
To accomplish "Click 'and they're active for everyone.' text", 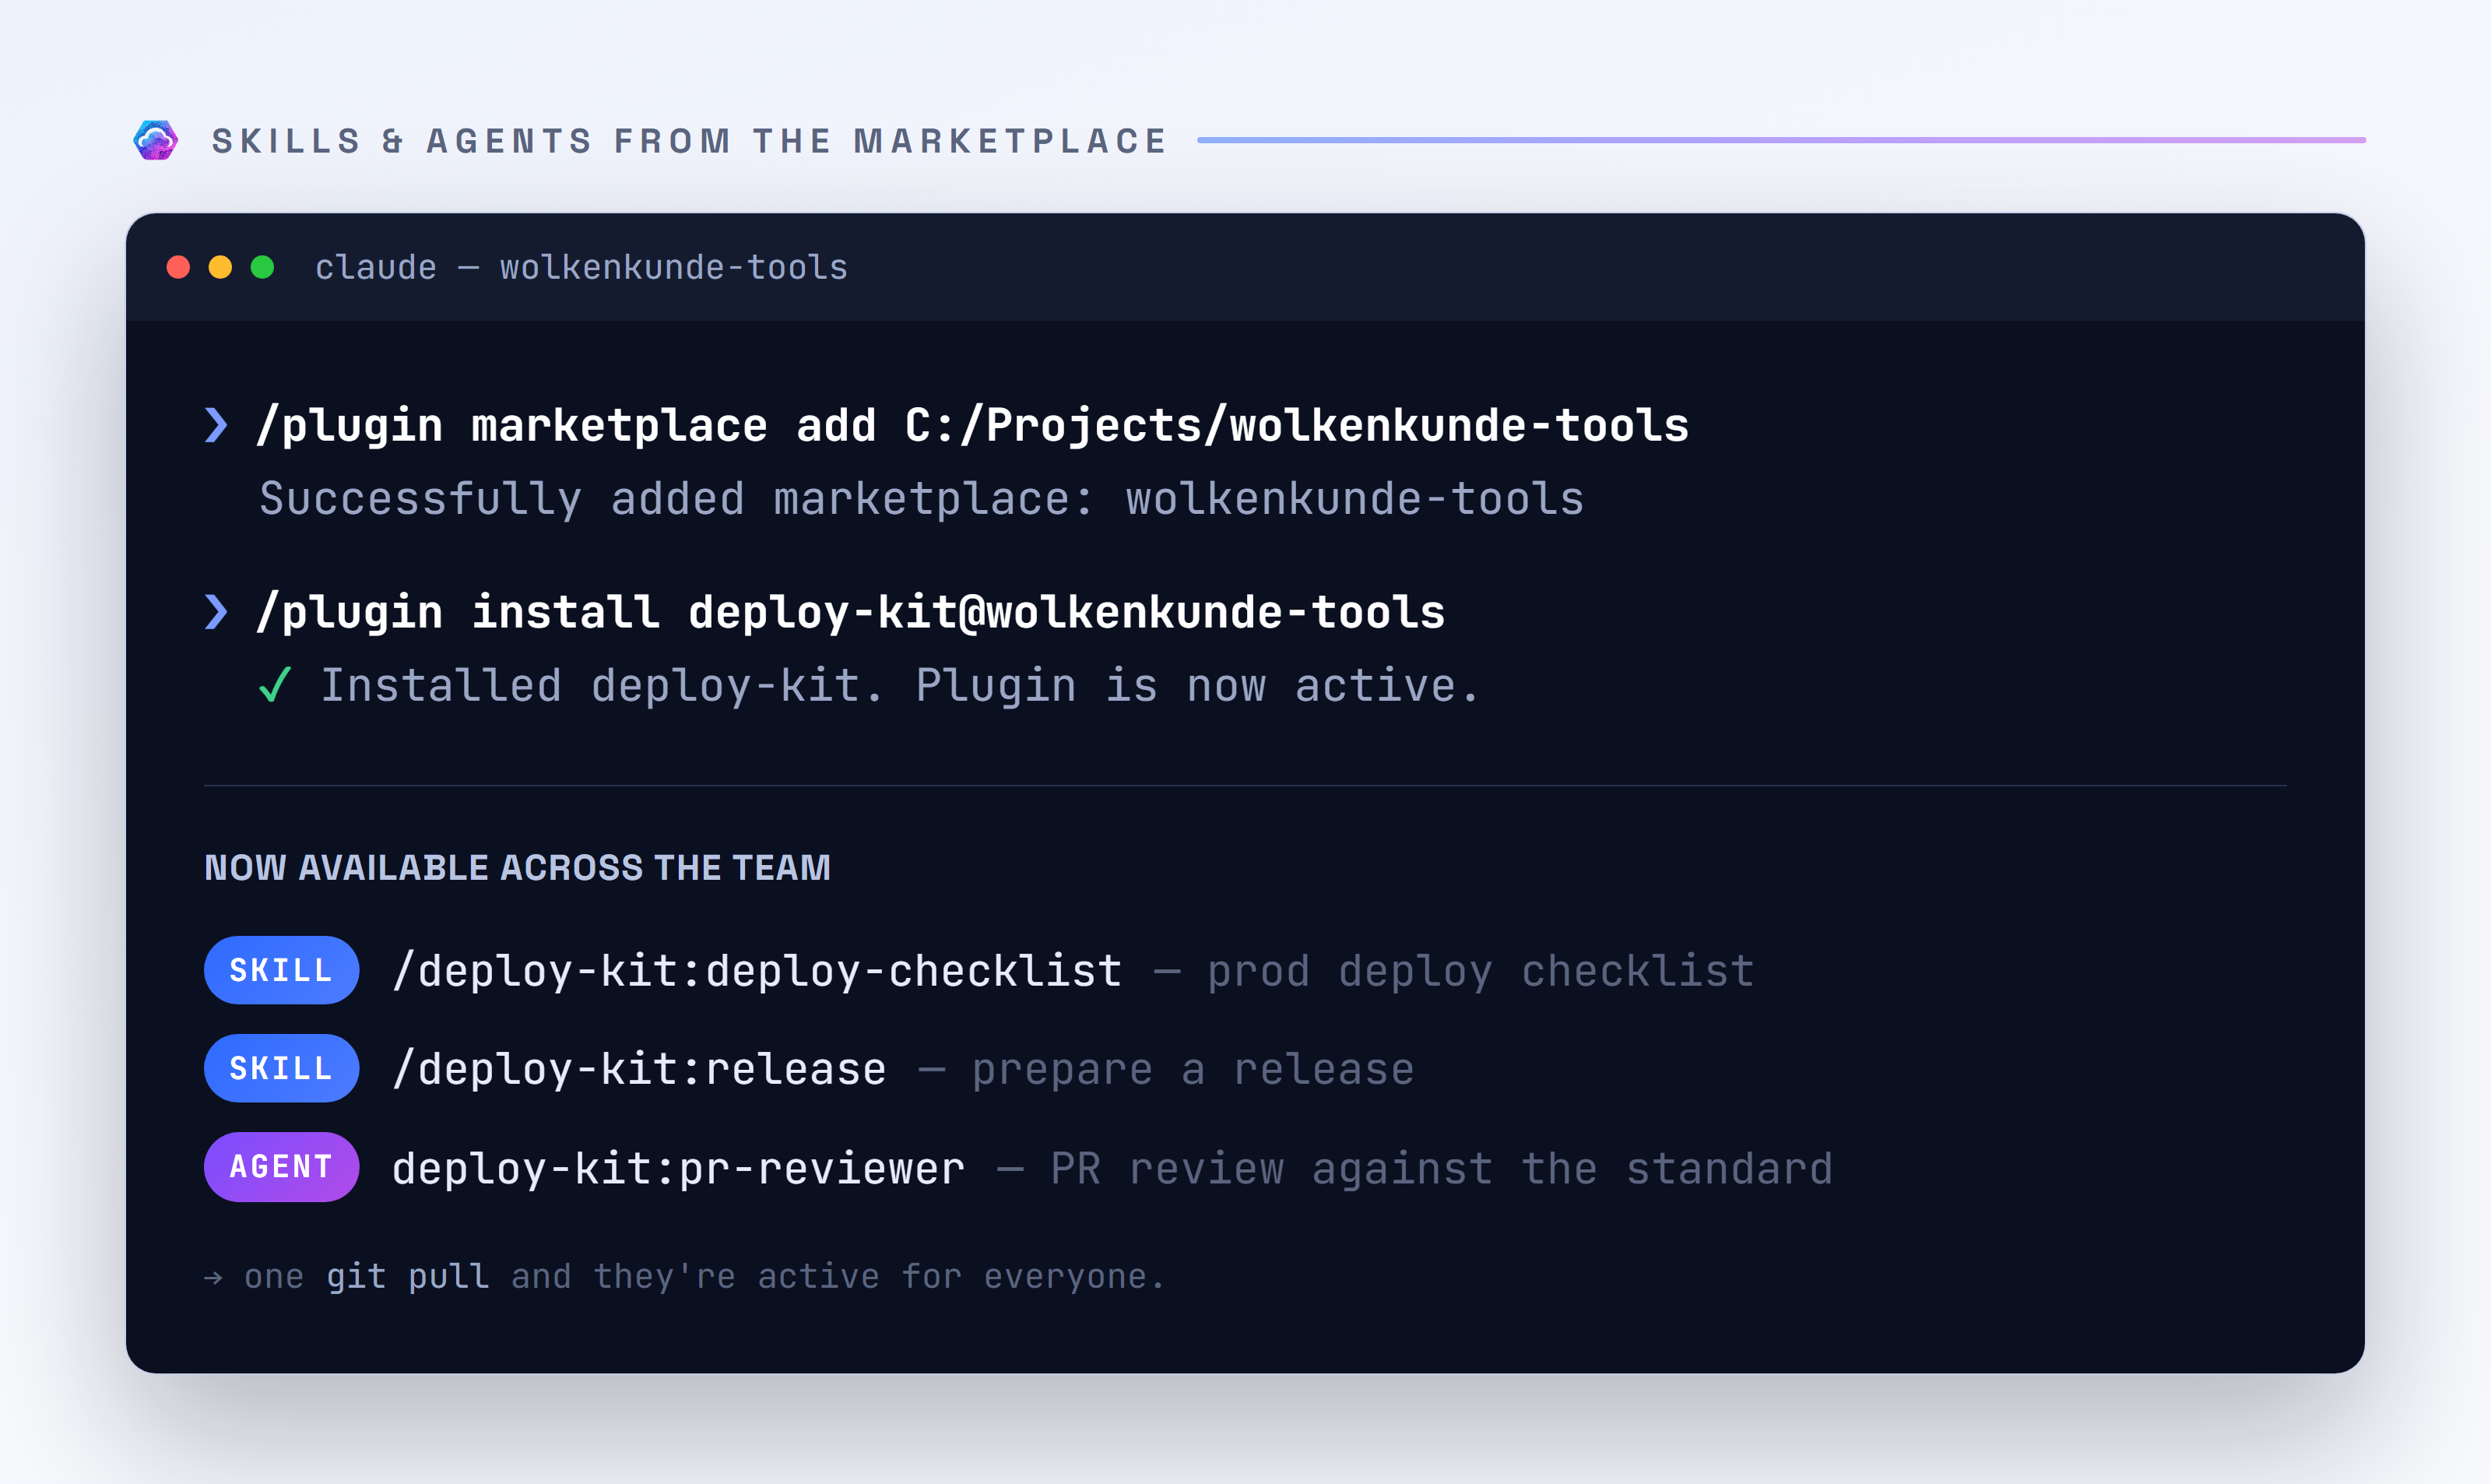I will point(838,1277).
